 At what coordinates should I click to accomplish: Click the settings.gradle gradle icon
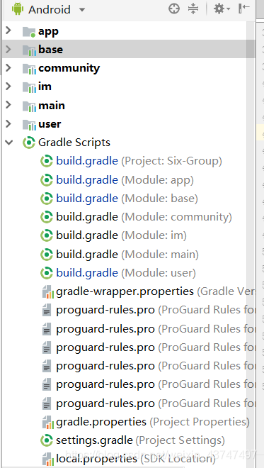(x=47, y=440)
